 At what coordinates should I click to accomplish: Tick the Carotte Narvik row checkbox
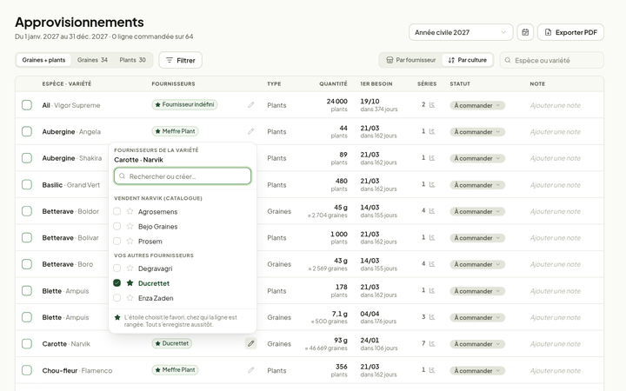pyautogui.click(x=27, y=343)
